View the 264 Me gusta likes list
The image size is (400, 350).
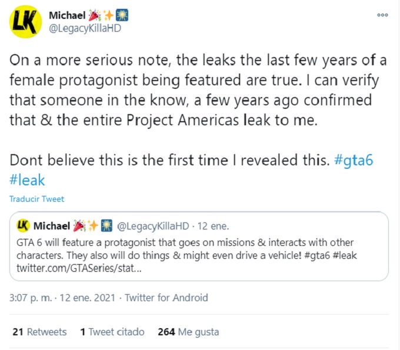pyautogui.click(x=188, y=332)
